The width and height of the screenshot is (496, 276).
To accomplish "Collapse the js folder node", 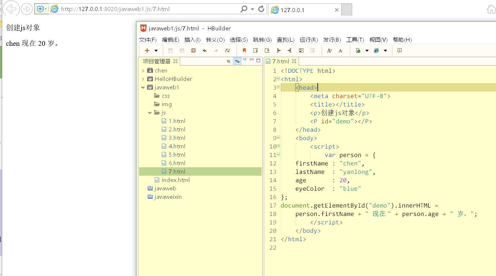I will [150, 112].
